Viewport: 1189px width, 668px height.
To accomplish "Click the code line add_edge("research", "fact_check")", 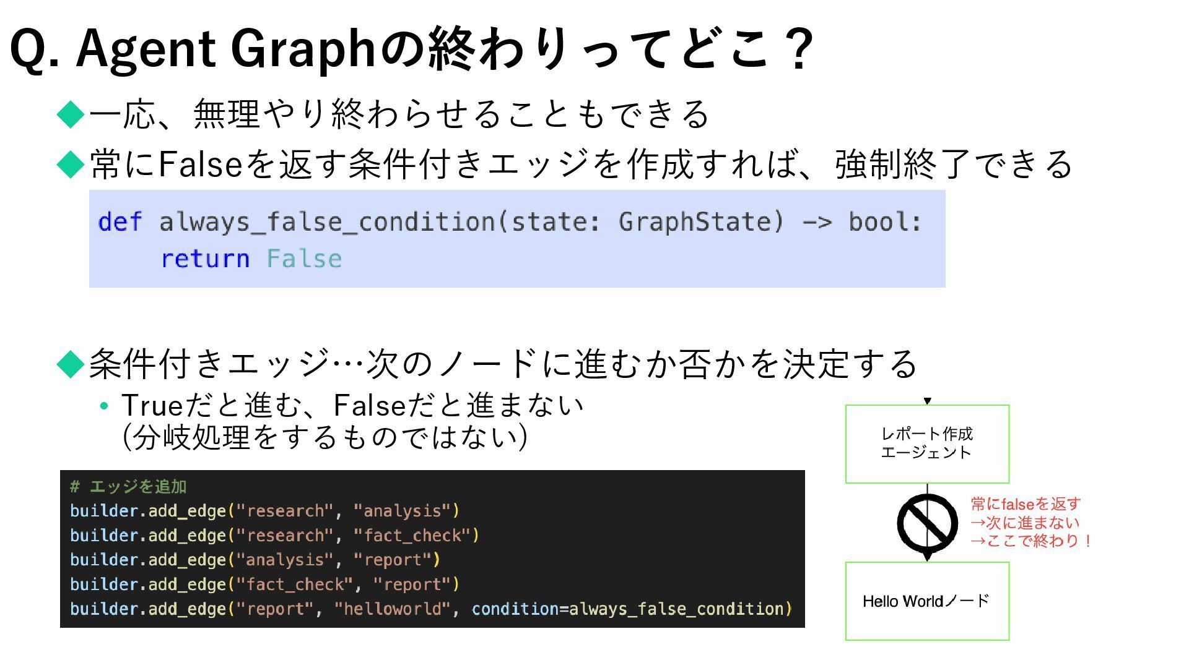I will (274, 536).
